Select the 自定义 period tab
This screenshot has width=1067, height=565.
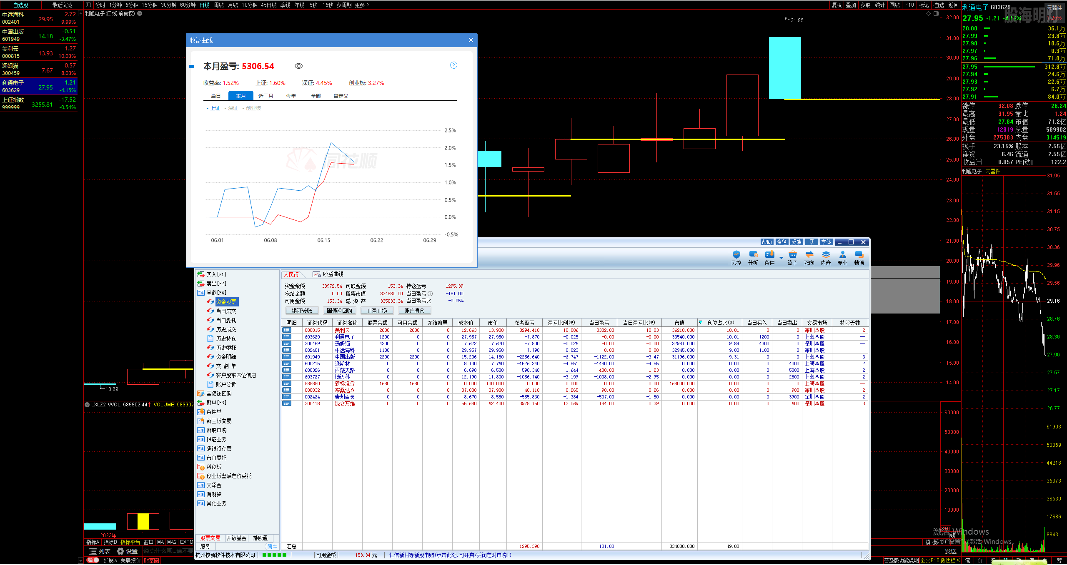click(341, 96)
